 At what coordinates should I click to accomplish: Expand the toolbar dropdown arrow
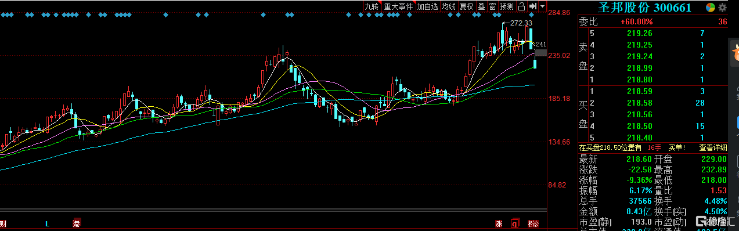coord(542,6)
